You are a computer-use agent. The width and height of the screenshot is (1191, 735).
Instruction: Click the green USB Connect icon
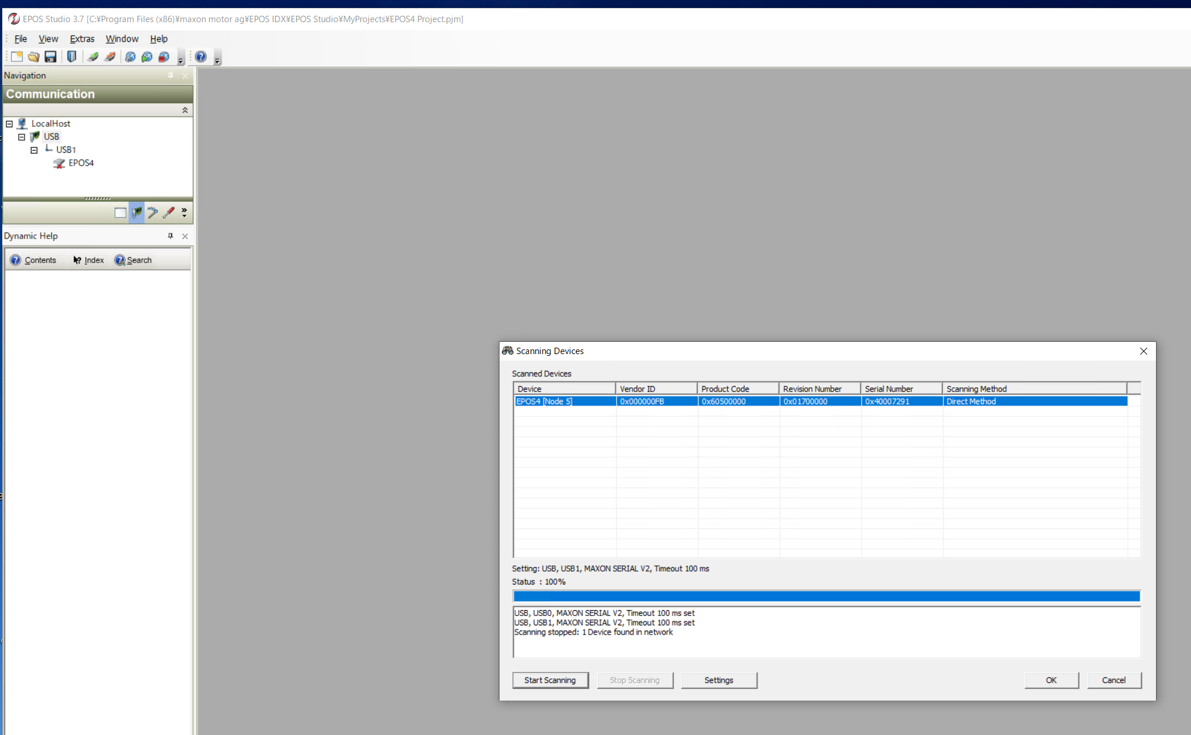[93, 57]
